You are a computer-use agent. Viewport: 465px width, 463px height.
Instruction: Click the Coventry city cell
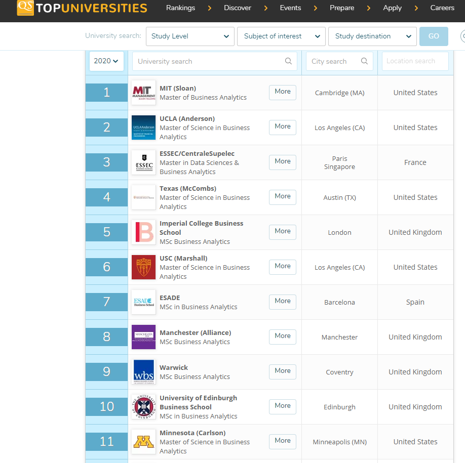click(339, 372)
